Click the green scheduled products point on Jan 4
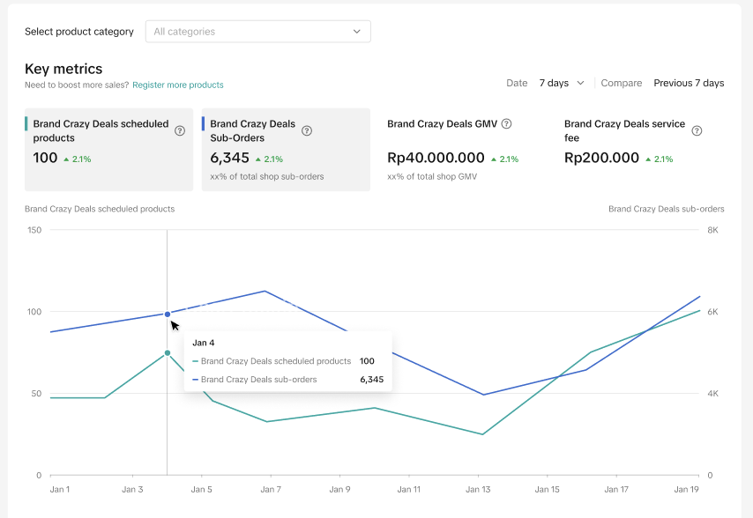 point(168,353)
